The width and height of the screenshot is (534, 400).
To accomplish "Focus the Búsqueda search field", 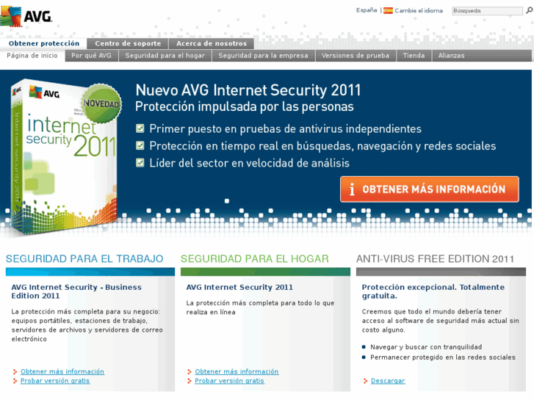I will pos(487,11).
